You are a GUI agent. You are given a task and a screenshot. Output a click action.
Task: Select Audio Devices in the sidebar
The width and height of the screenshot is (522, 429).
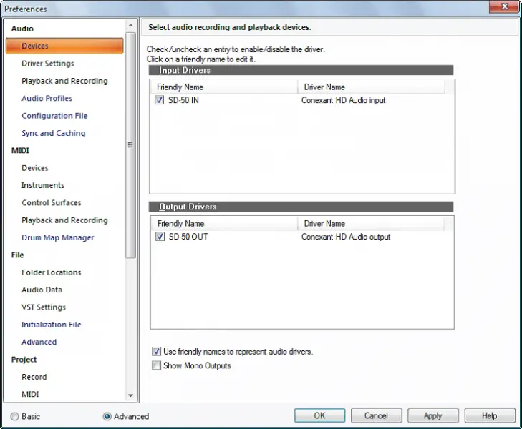(64, 46)
